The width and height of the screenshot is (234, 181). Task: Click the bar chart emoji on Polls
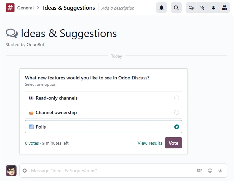(31, 127)
